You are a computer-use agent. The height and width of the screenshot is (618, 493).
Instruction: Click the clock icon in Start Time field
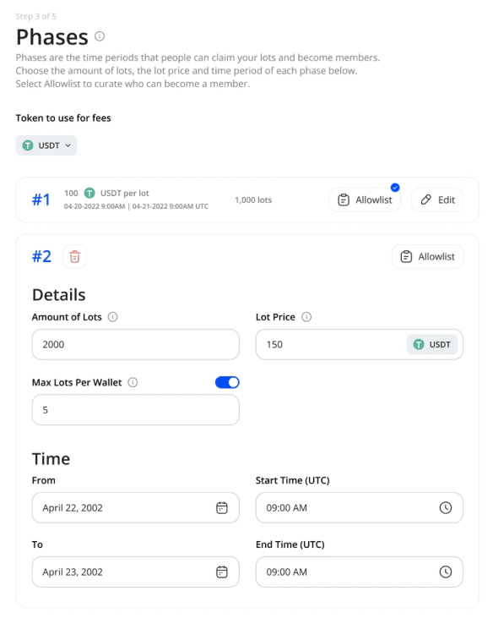446,507
